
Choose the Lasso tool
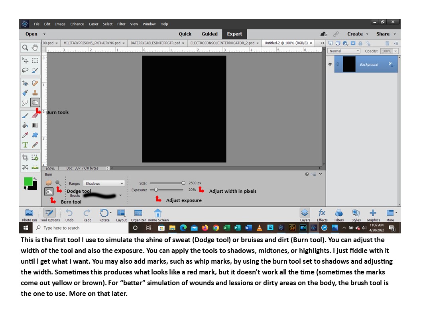[25, 70]
